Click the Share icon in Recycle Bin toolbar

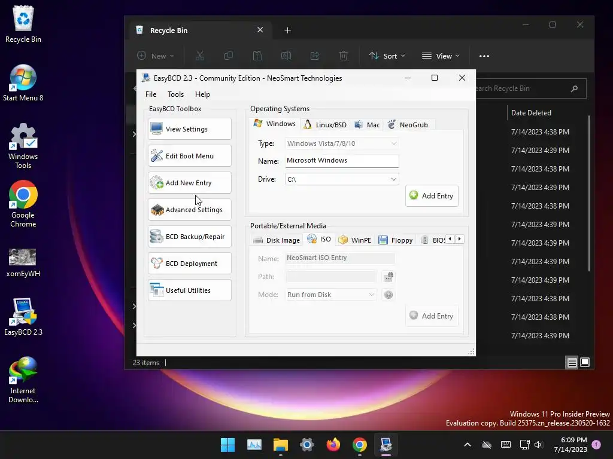coord(315,56)
